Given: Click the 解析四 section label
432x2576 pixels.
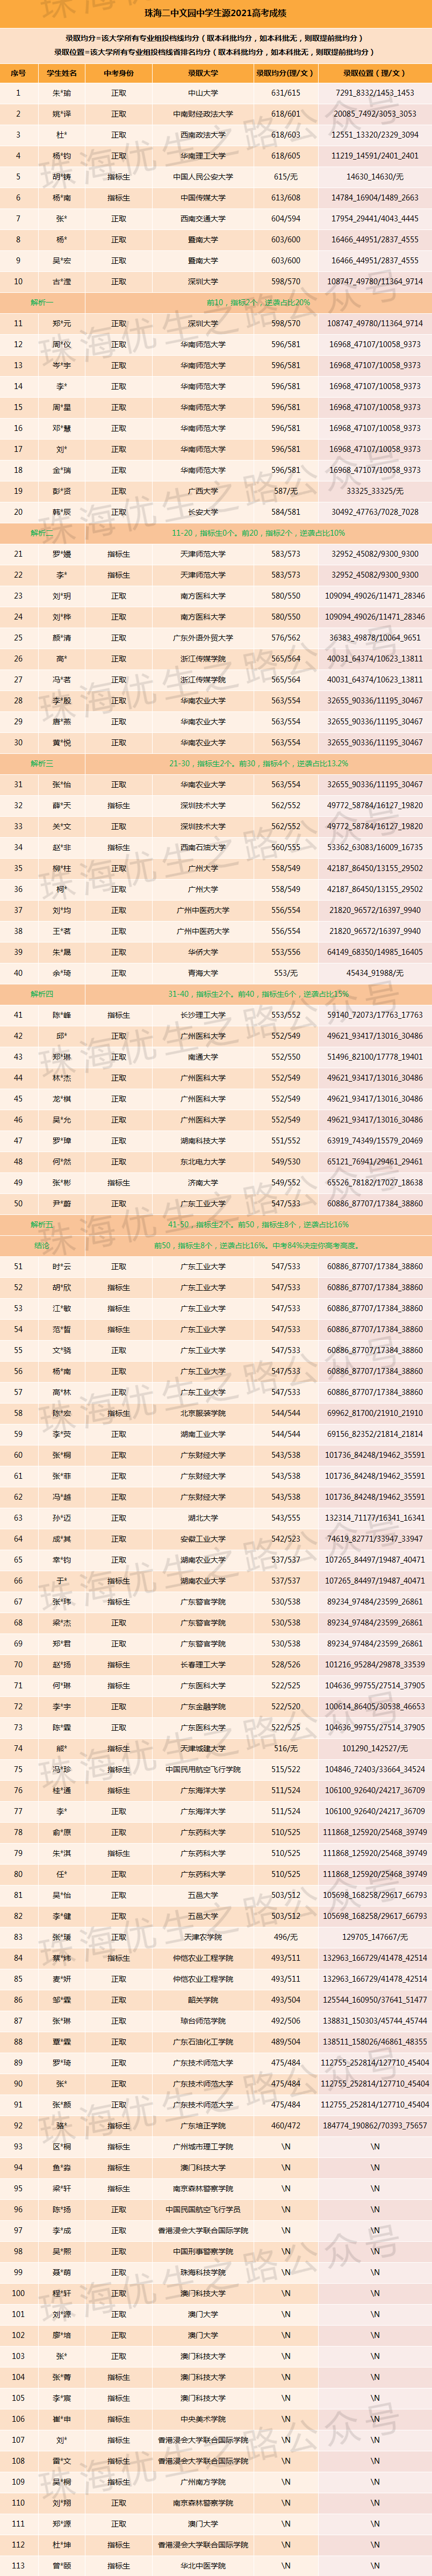Looking at the screenshot, I should point(42,994).
